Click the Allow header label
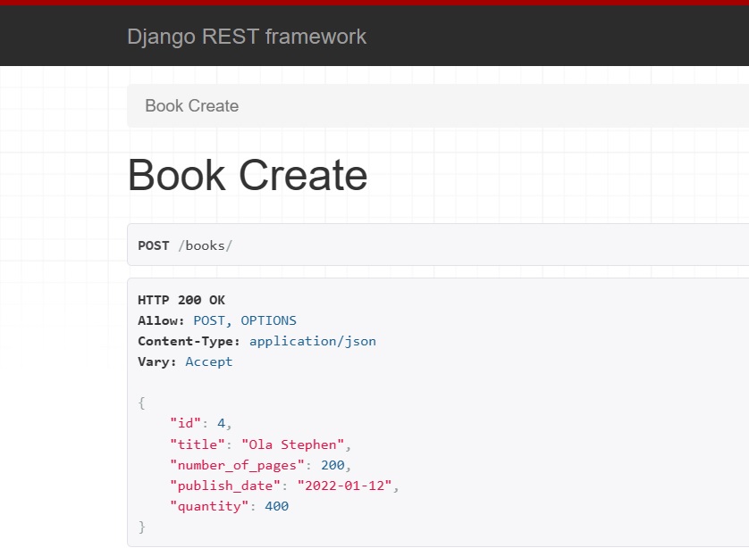The width and height of the screenshot is (749, 548). pyautogui.click(x=161, y=320)
